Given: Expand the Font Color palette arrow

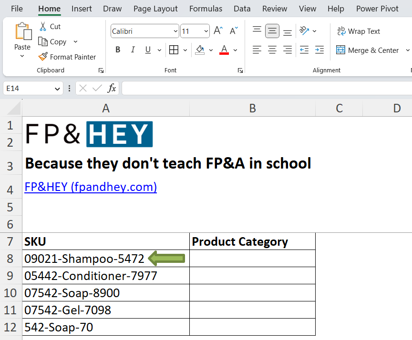Looking at the screenshot, I should coord(235,50).
